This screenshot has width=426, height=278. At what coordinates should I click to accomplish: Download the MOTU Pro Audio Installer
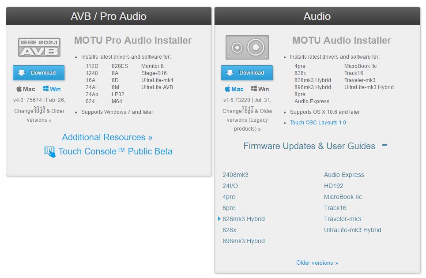pyautogui.click(x=39, y=73)
